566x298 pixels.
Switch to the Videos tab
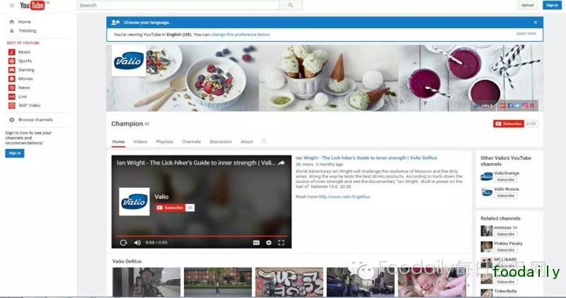[x=140, y=142]
